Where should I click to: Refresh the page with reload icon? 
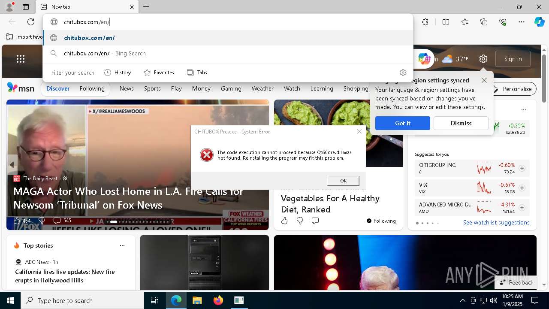pyautogui.click(x=31, y=22)
